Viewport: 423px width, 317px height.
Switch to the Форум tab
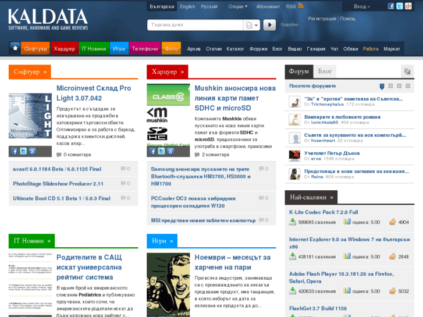299,72
